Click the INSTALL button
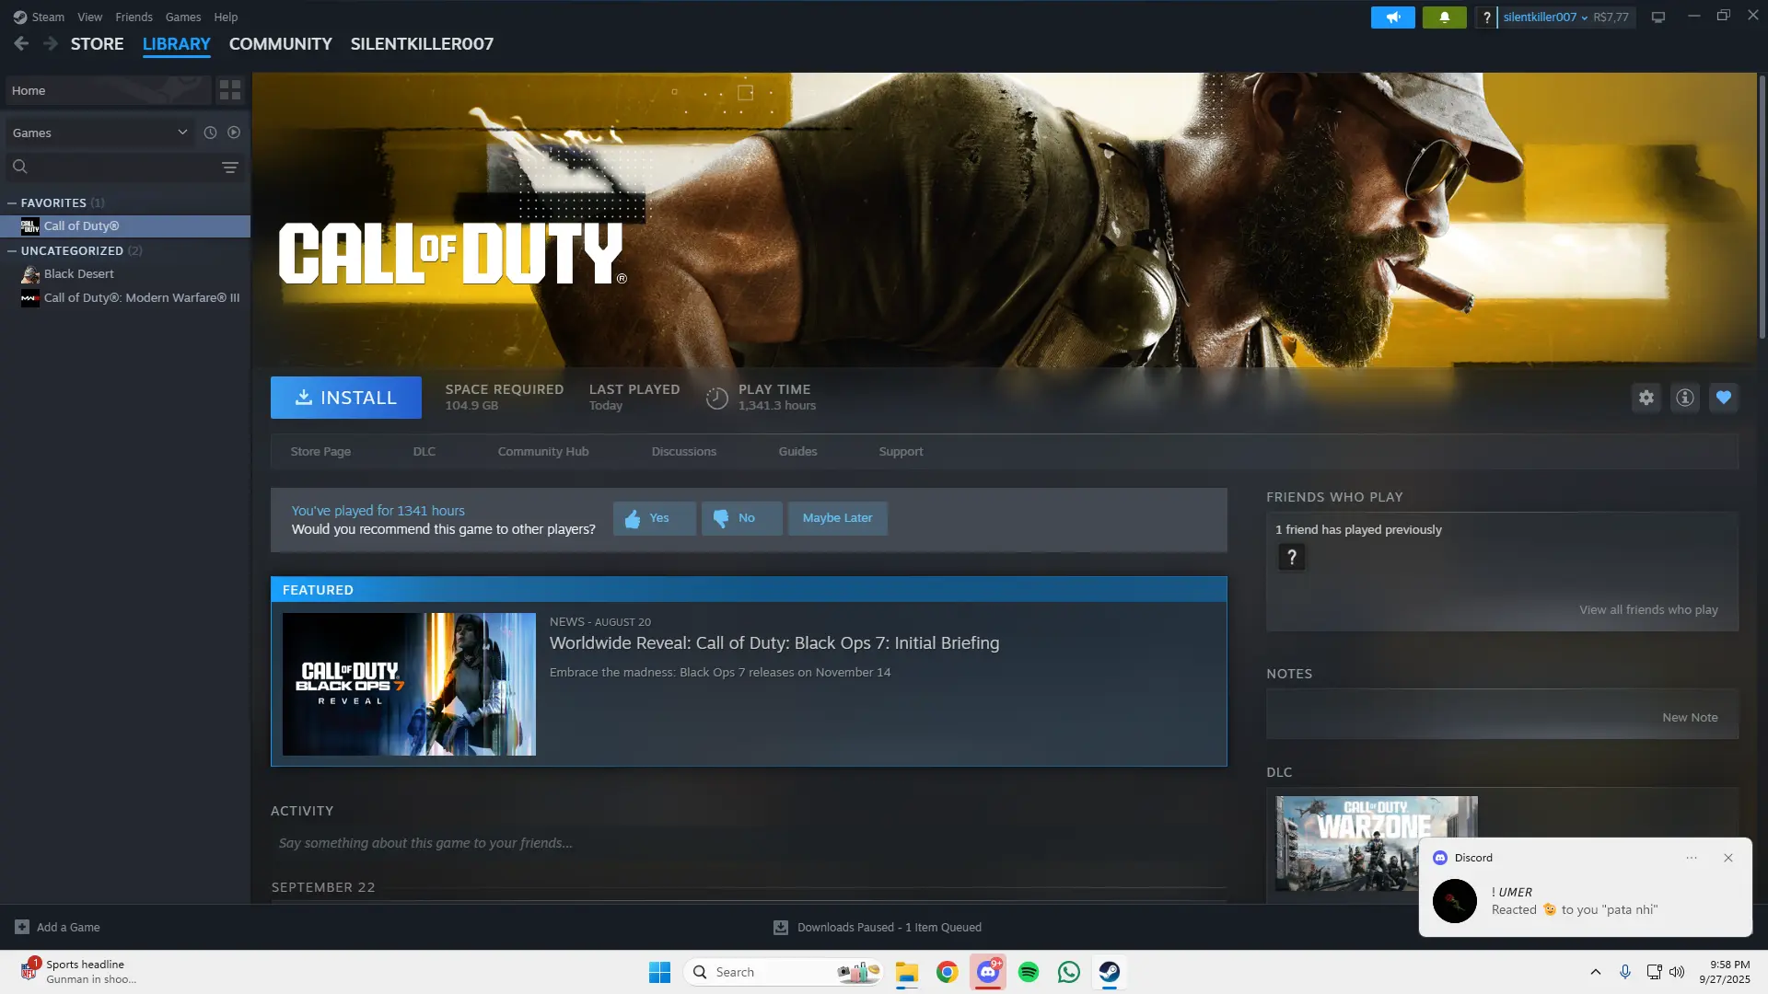This screenshot has width=1768, height=994. [346, 398]
